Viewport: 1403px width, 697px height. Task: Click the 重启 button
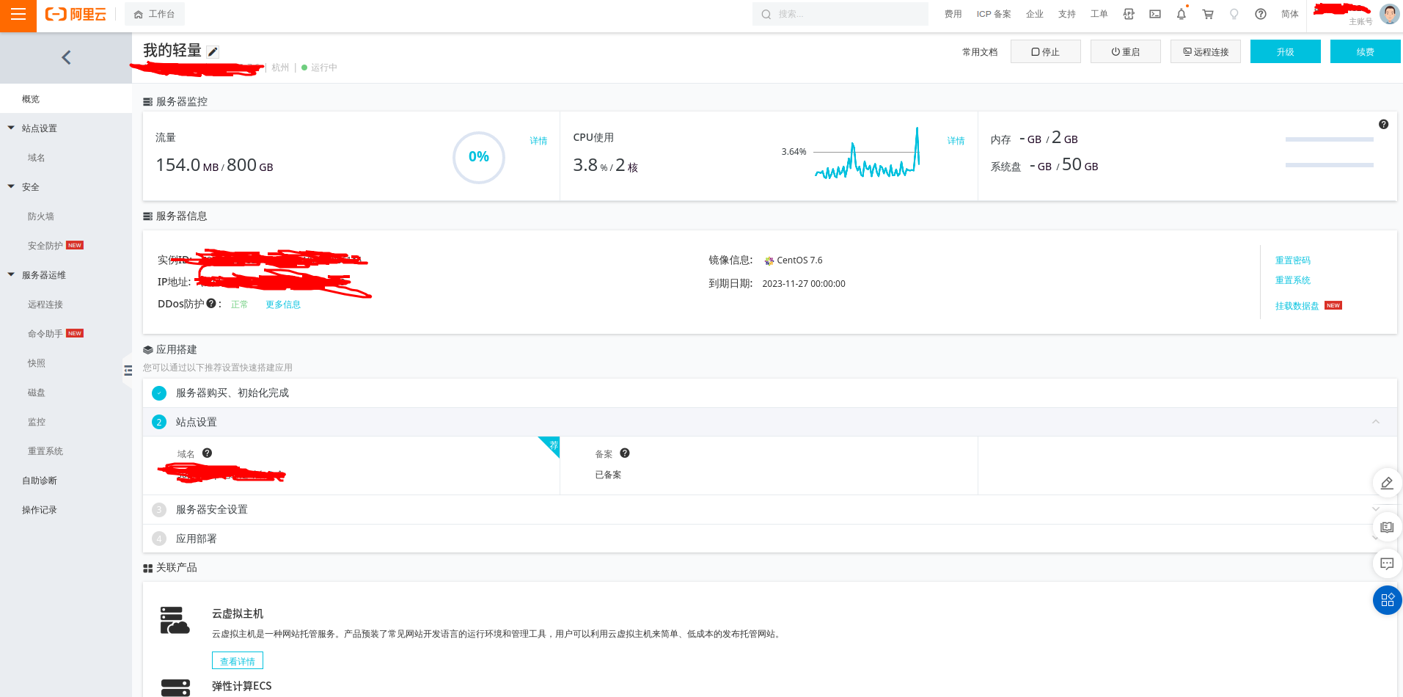click(x=1125, y=52)
